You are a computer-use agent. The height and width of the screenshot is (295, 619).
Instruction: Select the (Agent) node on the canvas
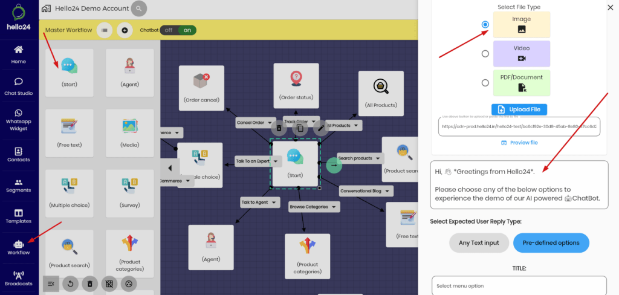click(x=211, y=248)
